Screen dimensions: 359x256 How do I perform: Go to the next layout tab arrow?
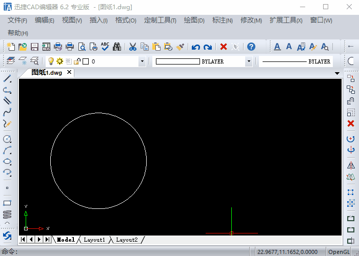[39, 239]
